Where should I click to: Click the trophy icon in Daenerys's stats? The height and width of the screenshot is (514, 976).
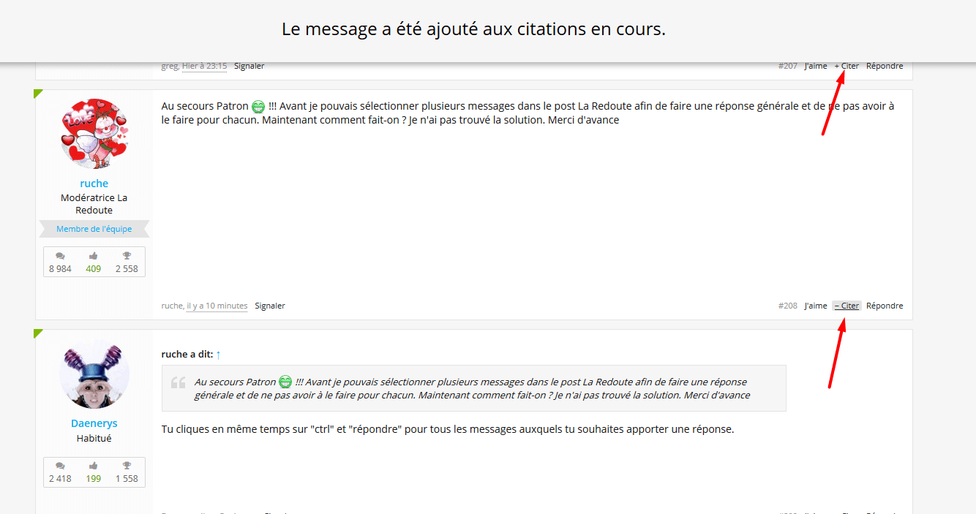tap(127, 466)
